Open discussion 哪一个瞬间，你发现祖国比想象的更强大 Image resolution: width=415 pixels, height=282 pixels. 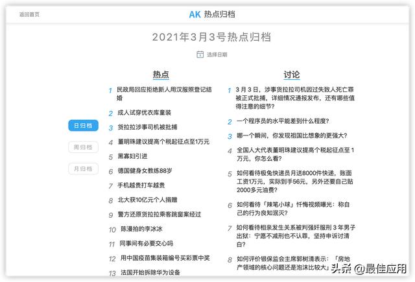[292, 135]
